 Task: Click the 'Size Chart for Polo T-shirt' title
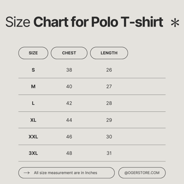point(84,22)
